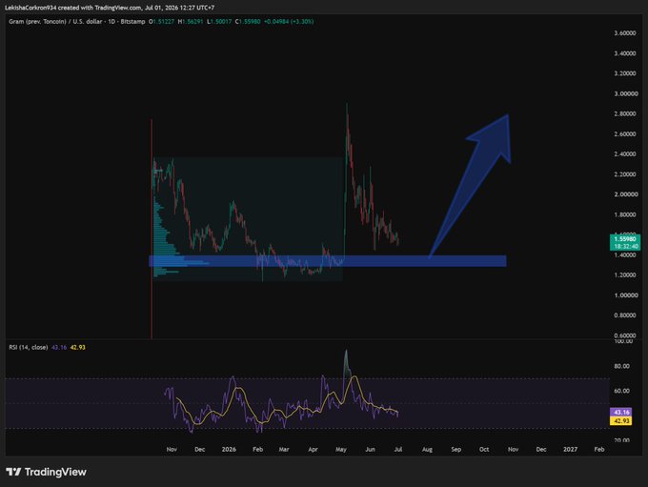This screenshot has height=487, width=648.
Task: Click the purple 43.16 RSI legend value
Action: click(x=59, y=347)
